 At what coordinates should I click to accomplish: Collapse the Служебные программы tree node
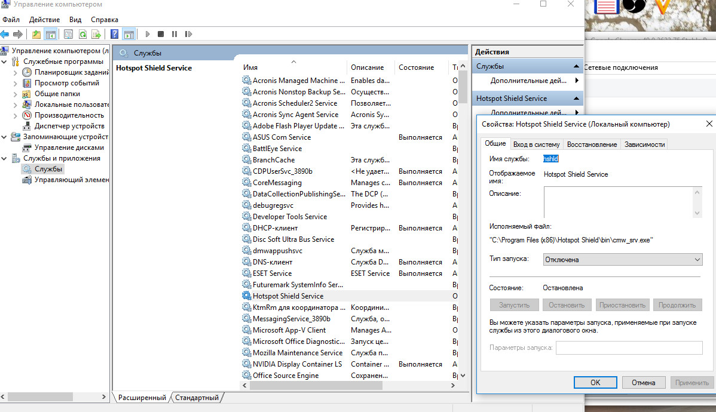pos(5,62)
